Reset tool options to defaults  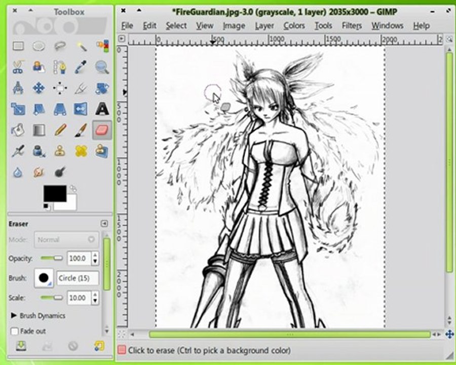(99, 346)
